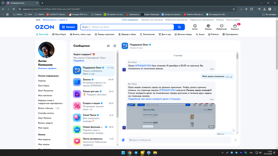
Task: Open File Explorer from the taskbar
Action: point(155,153)
